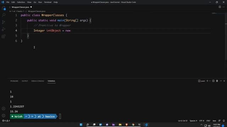Open the Source Control view
The height and width of the screenshot is (127, 227).
click(4, 22)
